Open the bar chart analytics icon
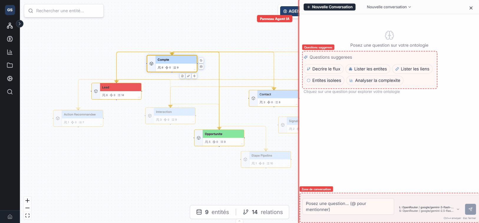Image resolution: width=479 pixels, height=223 pixels. click(x=10, y=52)
